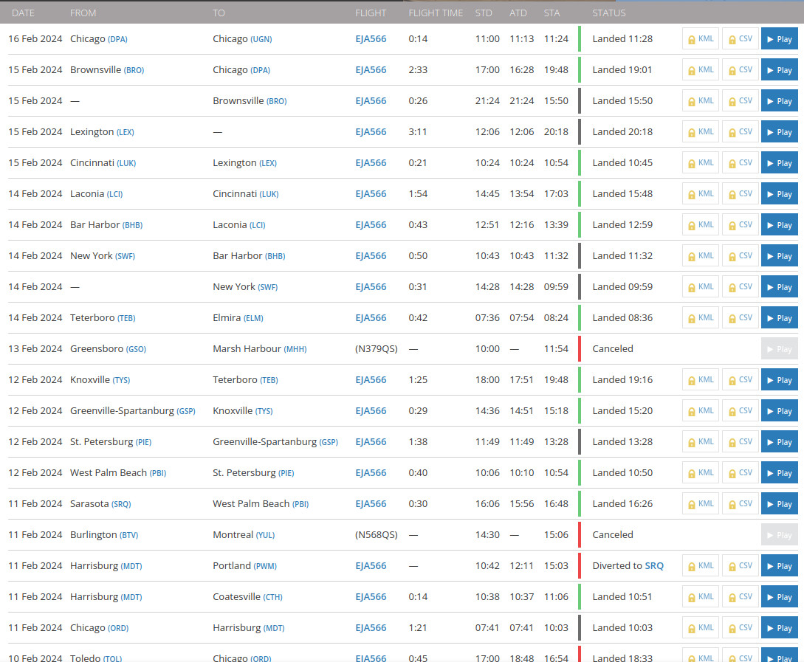Play the 16 Feb DPA to UGN flight

pyautogui.click(x=779, y=39)
